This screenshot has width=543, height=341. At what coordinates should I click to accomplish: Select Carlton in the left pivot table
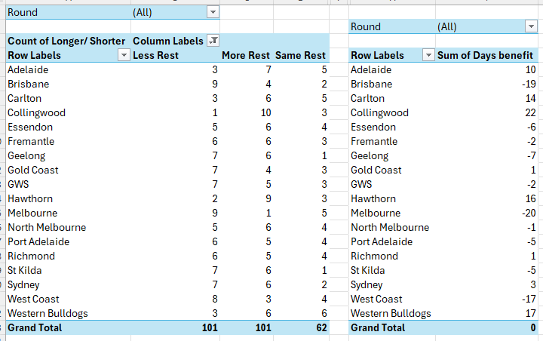(25, 98)
